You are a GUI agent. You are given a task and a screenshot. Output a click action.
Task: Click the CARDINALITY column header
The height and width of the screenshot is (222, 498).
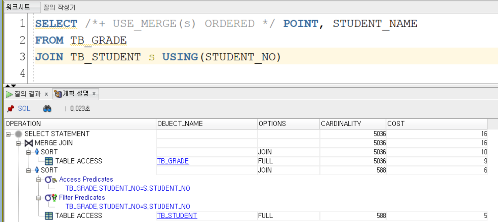pos(341,124)
